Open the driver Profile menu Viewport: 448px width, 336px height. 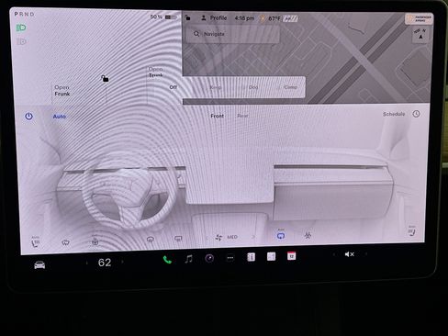(x=214, y=18)
